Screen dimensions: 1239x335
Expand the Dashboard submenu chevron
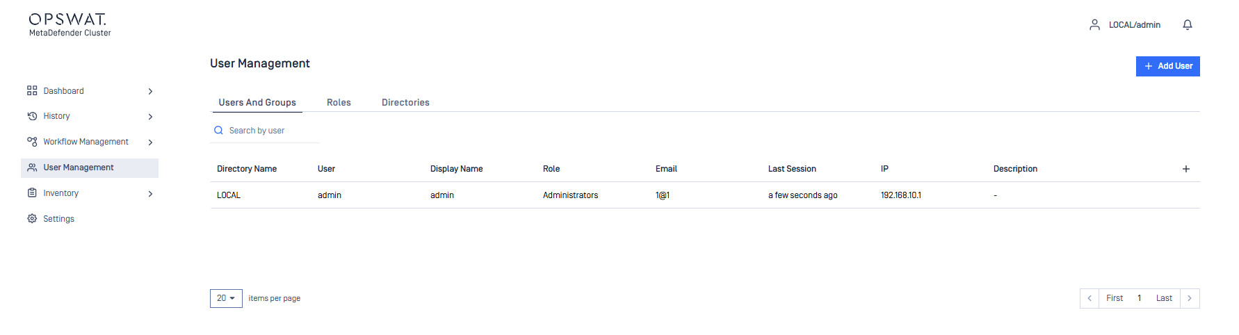[150, 91]
